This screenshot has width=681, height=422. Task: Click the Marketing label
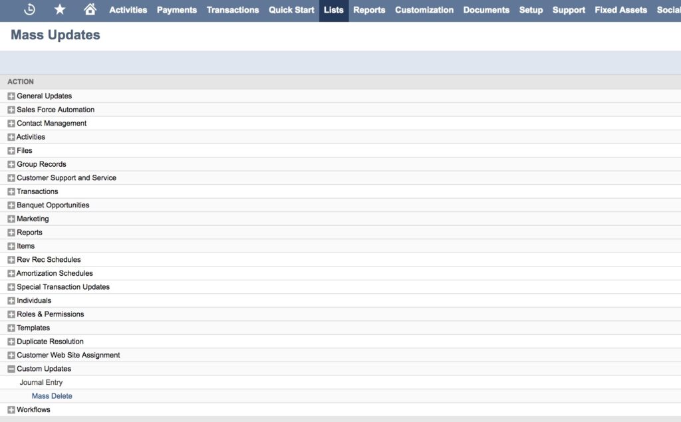pos(33,219)
